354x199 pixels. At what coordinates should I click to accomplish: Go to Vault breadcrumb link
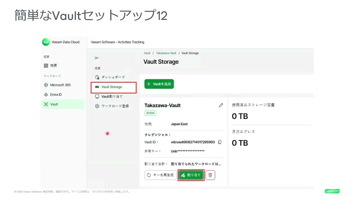tap(147, 53)
